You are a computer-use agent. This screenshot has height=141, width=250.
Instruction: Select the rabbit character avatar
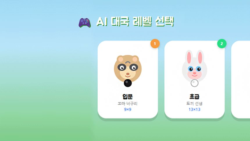(x=194, y=66)
